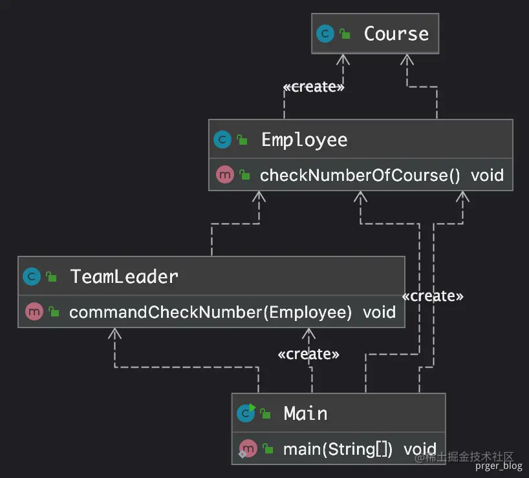Select the checkNumberOfCourse() method text
This screenshot has width=529, height=478.
pos(360,175)
